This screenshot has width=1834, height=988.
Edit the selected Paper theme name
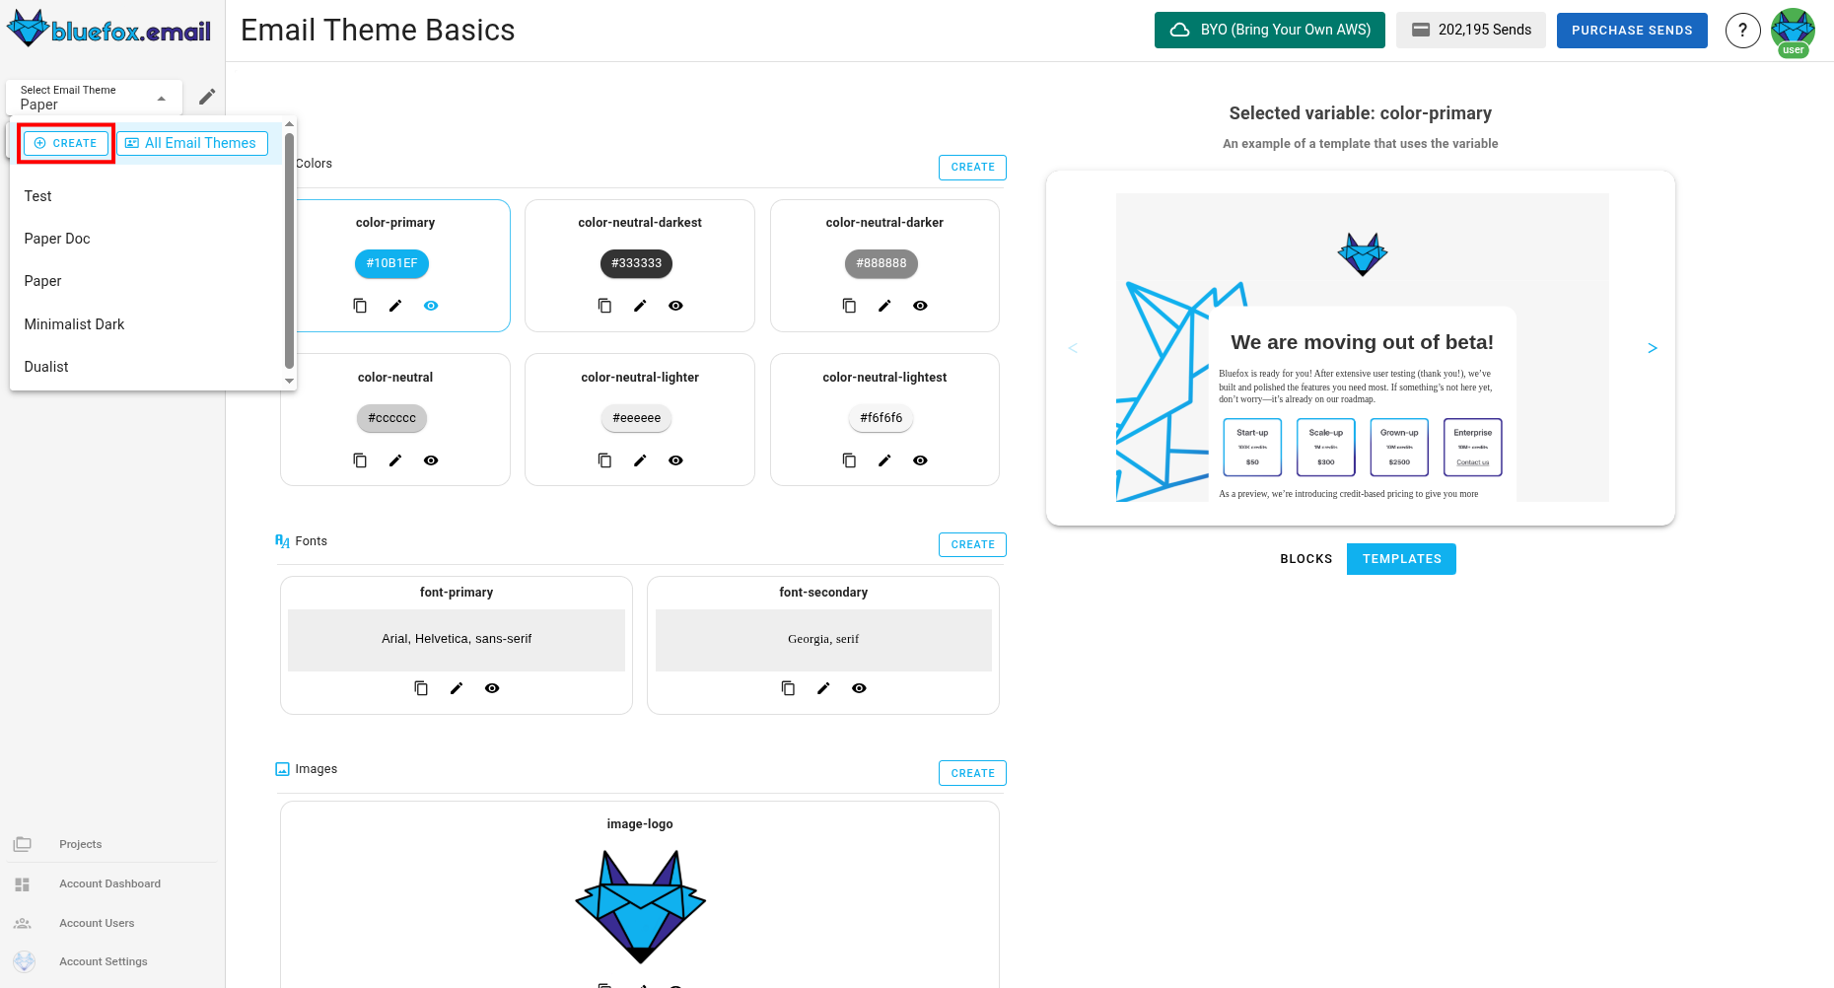pyautogui.click(x=206, y=96)
